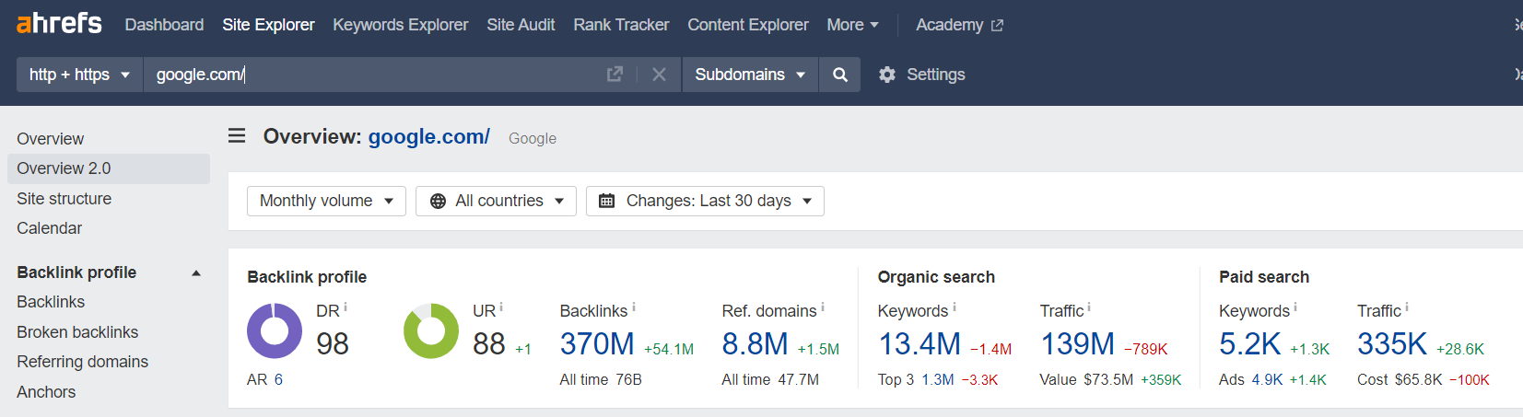This screenshot has width=1523, height=417.
Task: Open Content Explorer
Action: coord(748,25)
